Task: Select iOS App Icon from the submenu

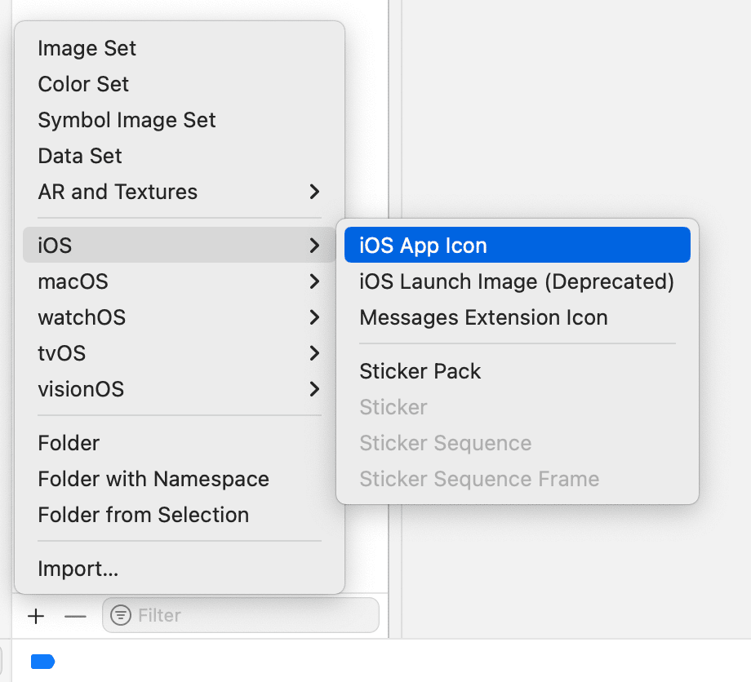Action: pyautogui.click(x=424, y=244)
